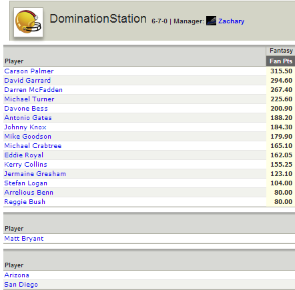Viewport: 295px width, 290px height.
Task: Open the Arizona defense link
Action: (17, 275)
